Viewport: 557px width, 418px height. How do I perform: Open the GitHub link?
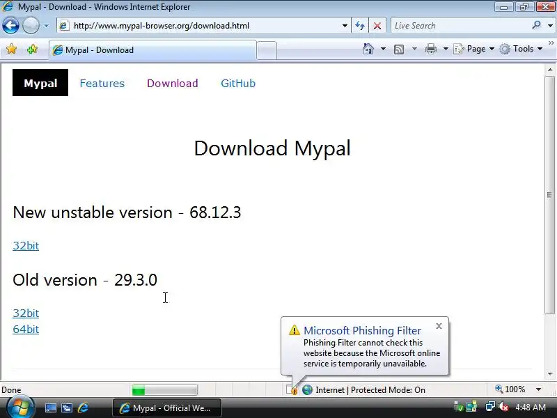(238, 83)
